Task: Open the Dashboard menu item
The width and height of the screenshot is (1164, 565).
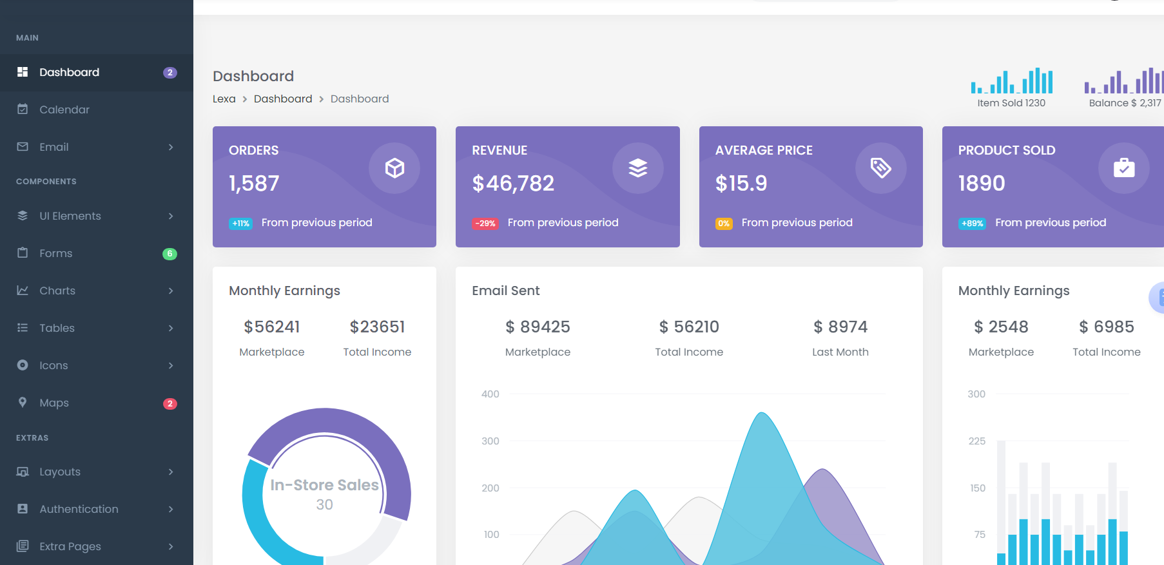Action: [70, 72]
